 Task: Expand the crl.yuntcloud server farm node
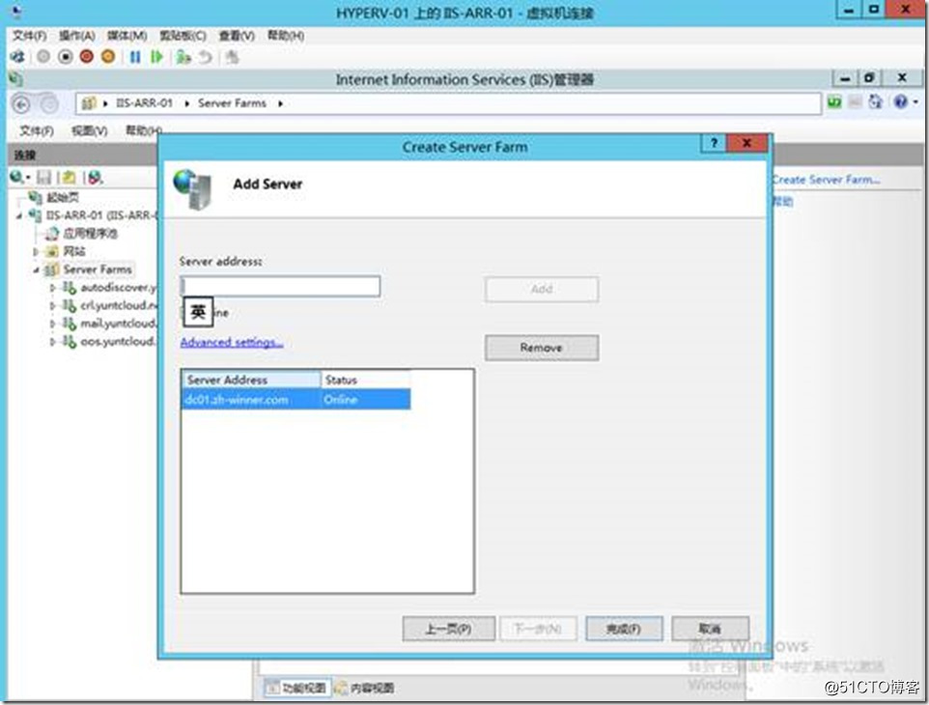[x=53, y=306]
